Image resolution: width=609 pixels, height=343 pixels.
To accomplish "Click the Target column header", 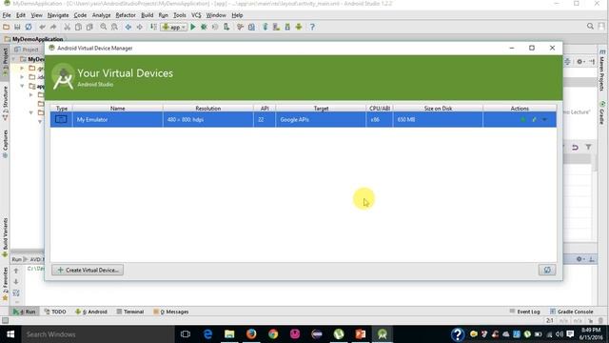I will (321, 108).
